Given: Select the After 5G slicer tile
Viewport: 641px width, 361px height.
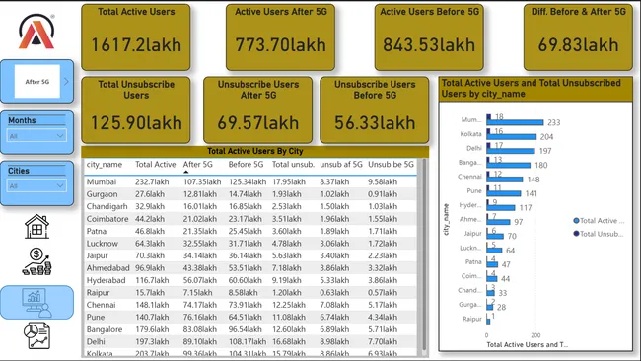Looking at the screenshot, I should (x=37, y=81).
